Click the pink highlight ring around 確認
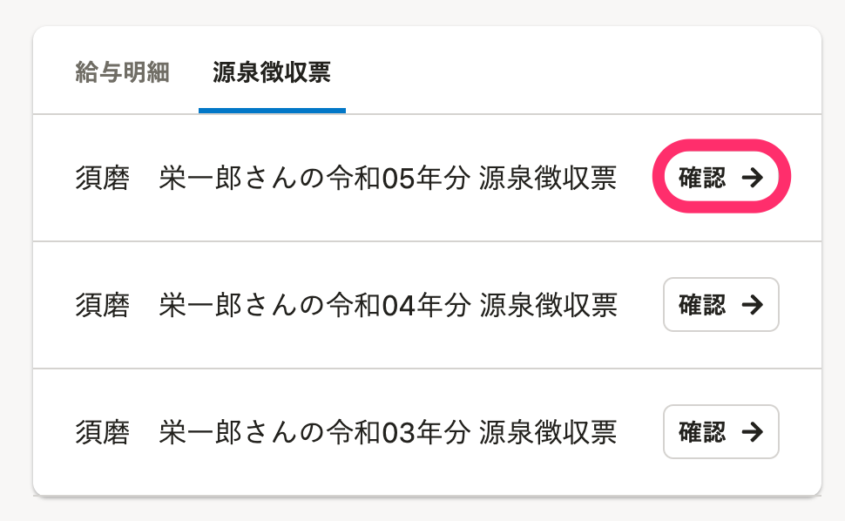This screenshot has height=521, width=845. pyautogui.click(x=721, y=148)
